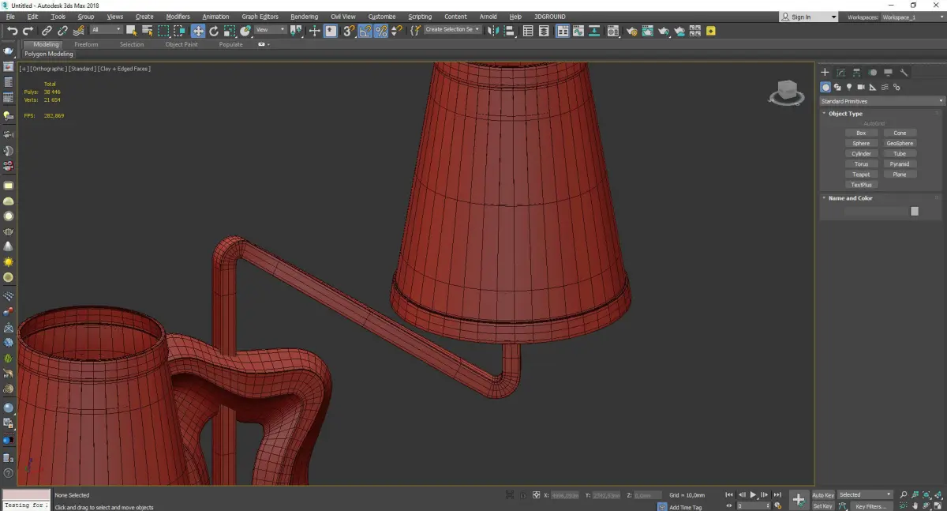Click the Select by Name icon
This screenshot has width=947, height=511.
click(147, 31)
